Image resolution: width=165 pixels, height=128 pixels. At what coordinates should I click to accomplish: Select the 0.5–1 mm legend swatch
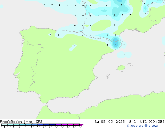click(10, 125)
